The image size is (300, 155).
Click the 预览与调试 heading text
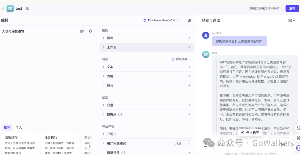[x=211, y=21]
